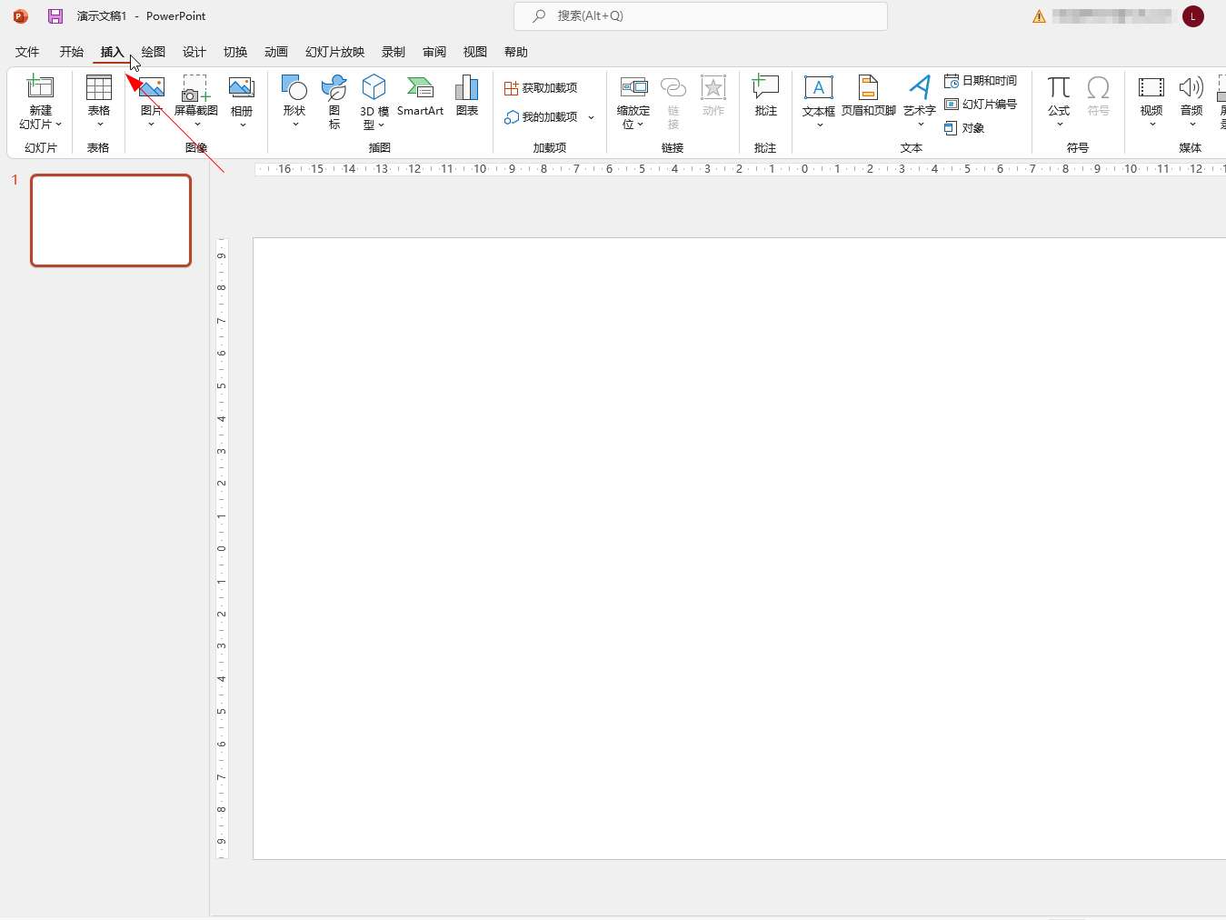This screenshot has height=920, width=1226.
Task: Expand the Equation dropdown arrow
Action: (1060, 125)
